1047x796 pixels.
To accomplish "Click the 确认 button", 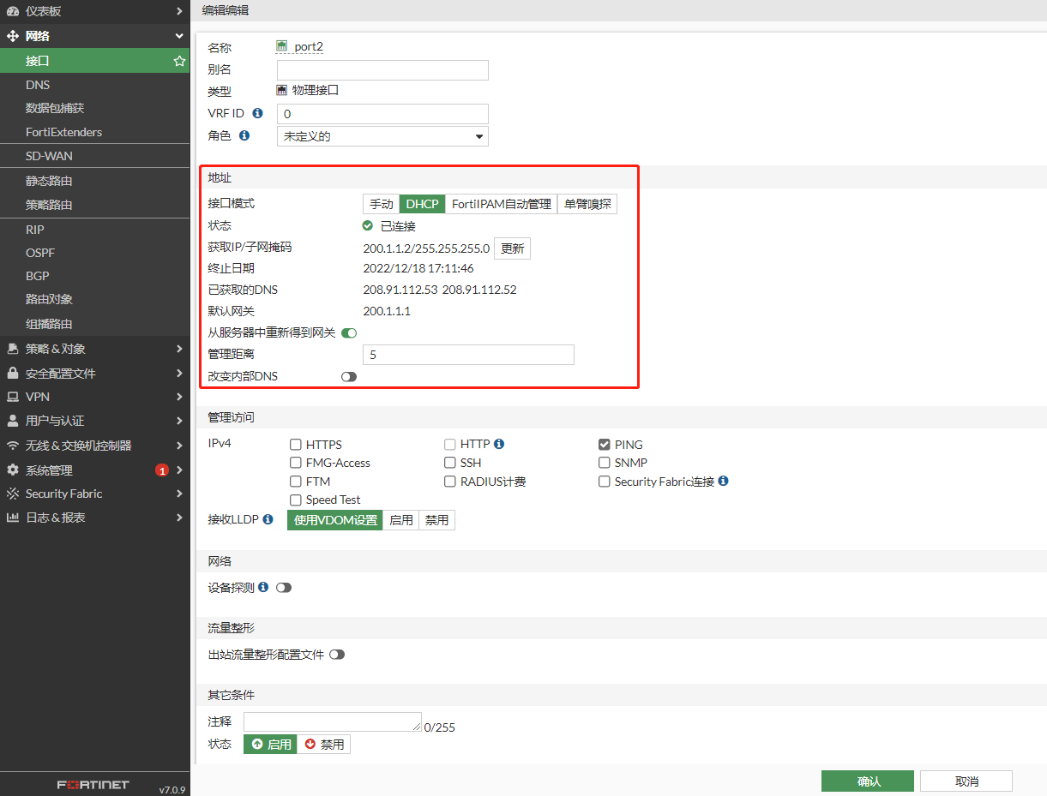I will point(869,781).
